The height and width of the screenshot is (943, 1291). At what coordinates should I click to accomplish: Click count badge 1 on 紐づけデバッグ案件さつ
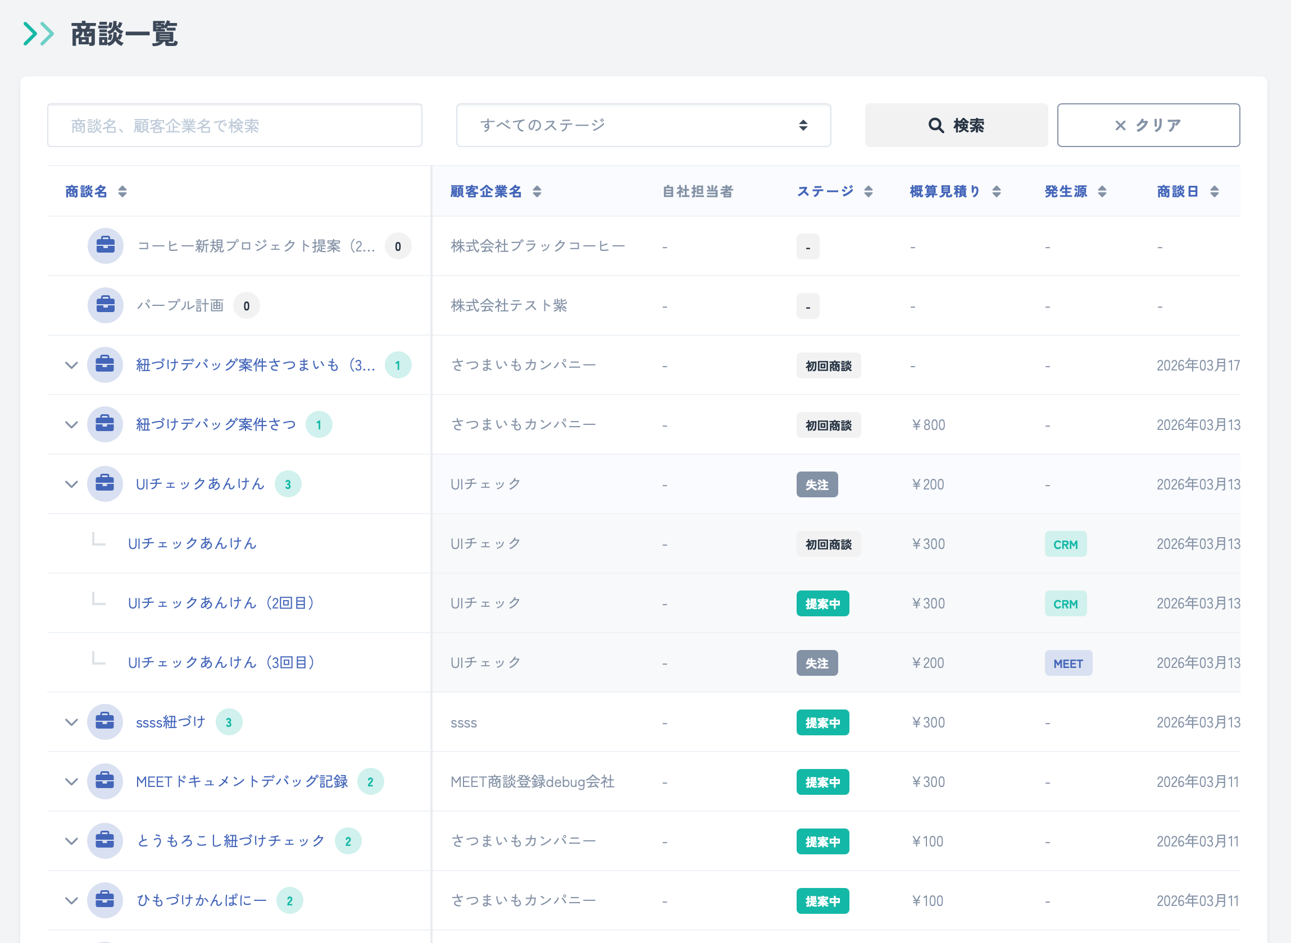[x=319, y=424]
